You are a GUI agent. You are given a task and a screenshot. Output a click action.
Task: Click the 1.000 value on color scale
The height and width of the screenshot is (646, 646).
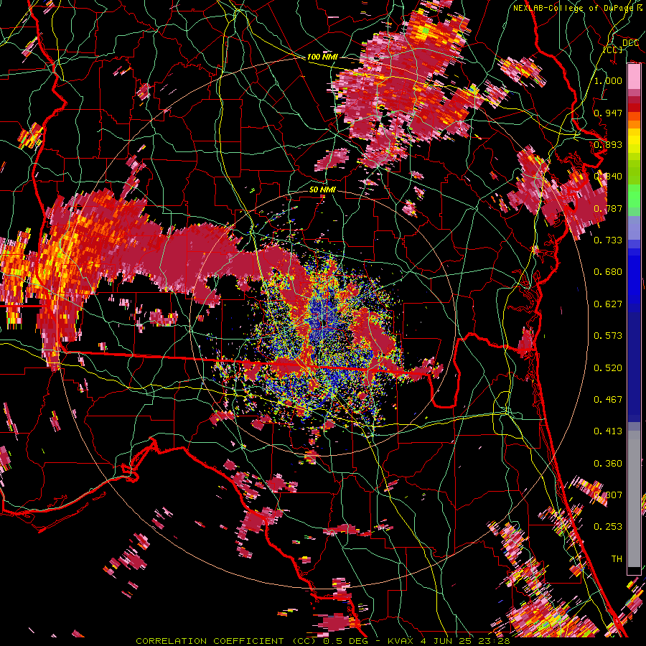coord(608,80)
